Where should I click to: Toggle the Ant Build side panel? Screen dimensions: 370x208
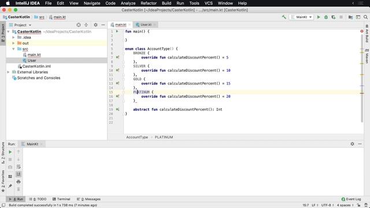[x=367, y=34]
